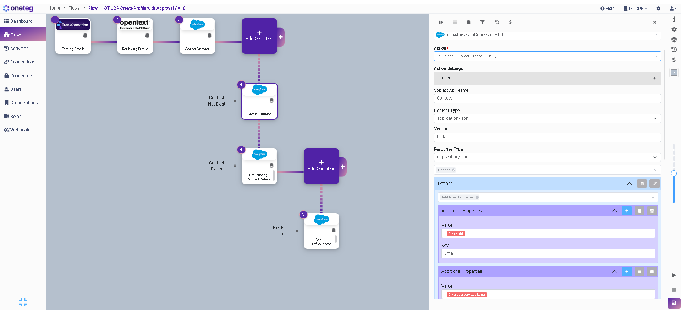The width and height of the screenshot is (681, 310).
Task: Add a new Additional Properties entry
Action: pyautogui.click(x=627, y=211)
